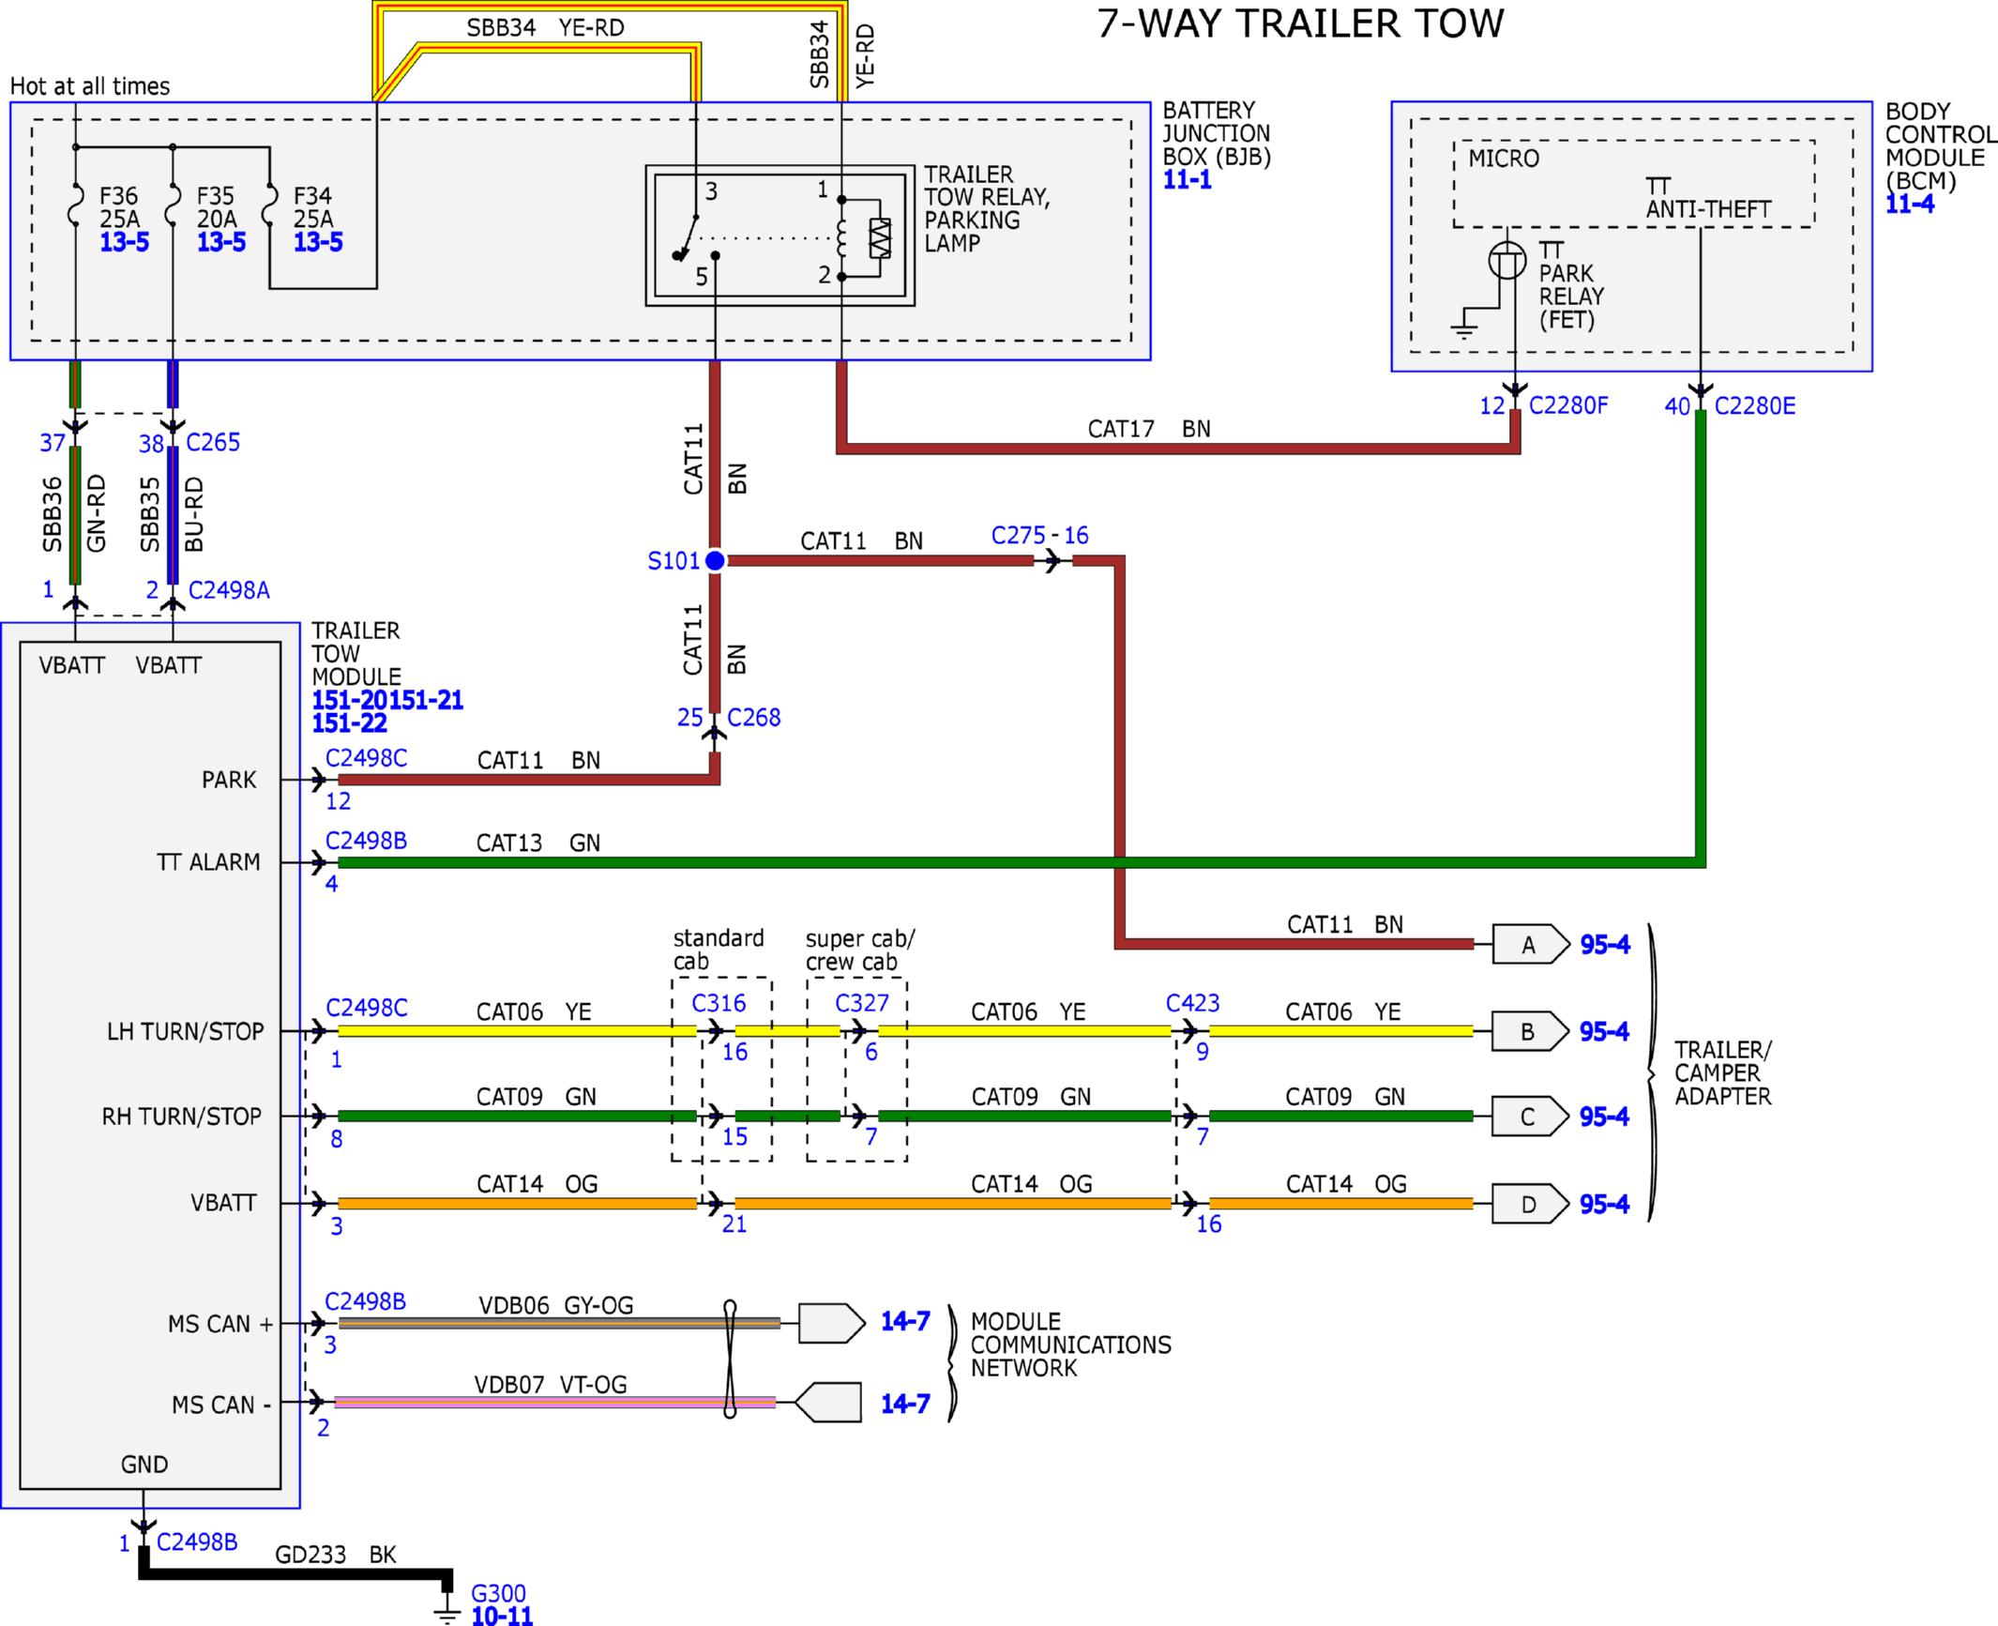1998x1626 pixels.
Task: Click the "VDB06 GY-OG" wire label
Action: (x=556, y=1305)
